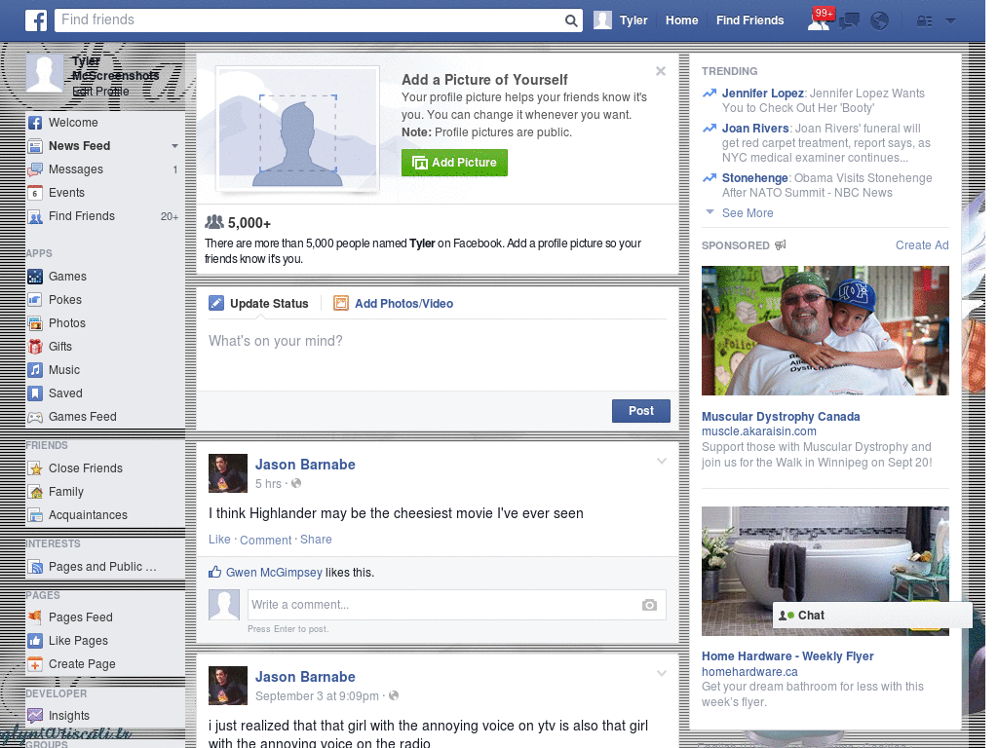
Task: Click the Games Feed controller icon
Action: click(35, 417)
